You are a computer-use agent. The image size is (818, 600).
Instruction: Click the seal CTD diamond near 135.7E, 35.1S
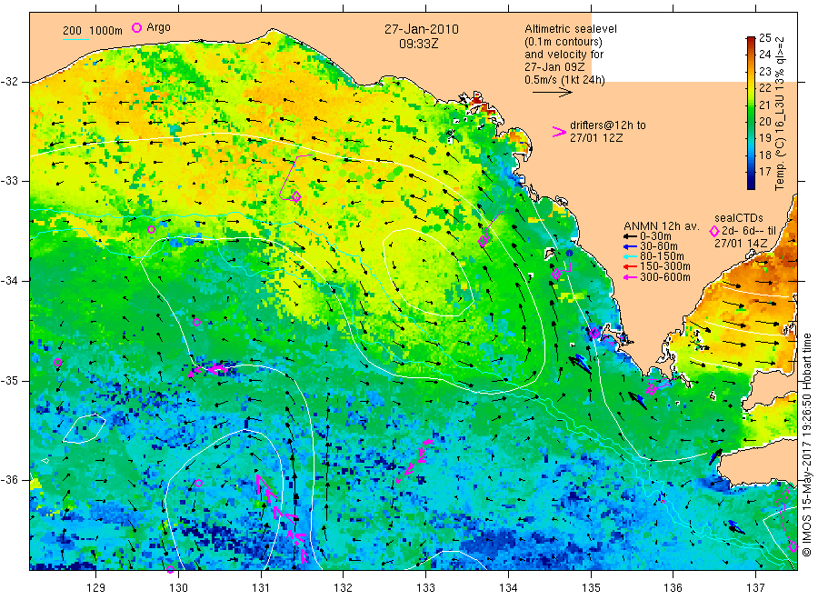point(651,389)
